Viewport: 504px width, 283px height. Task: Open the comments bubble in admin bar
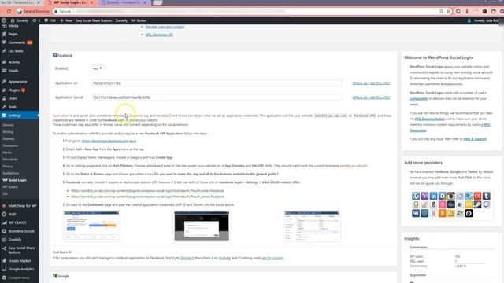point(50,20)
